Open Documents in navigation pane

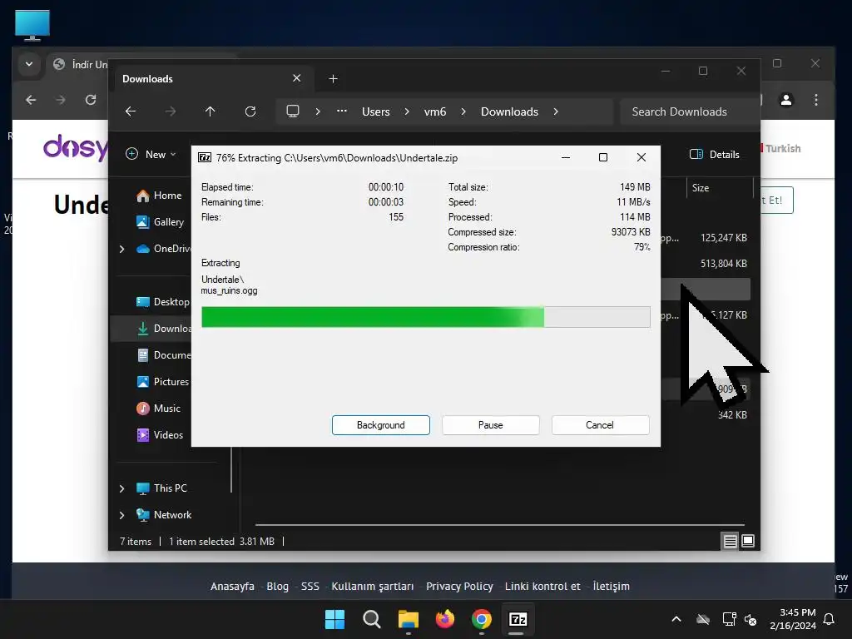pyautogui.click(x=164, y=355)
